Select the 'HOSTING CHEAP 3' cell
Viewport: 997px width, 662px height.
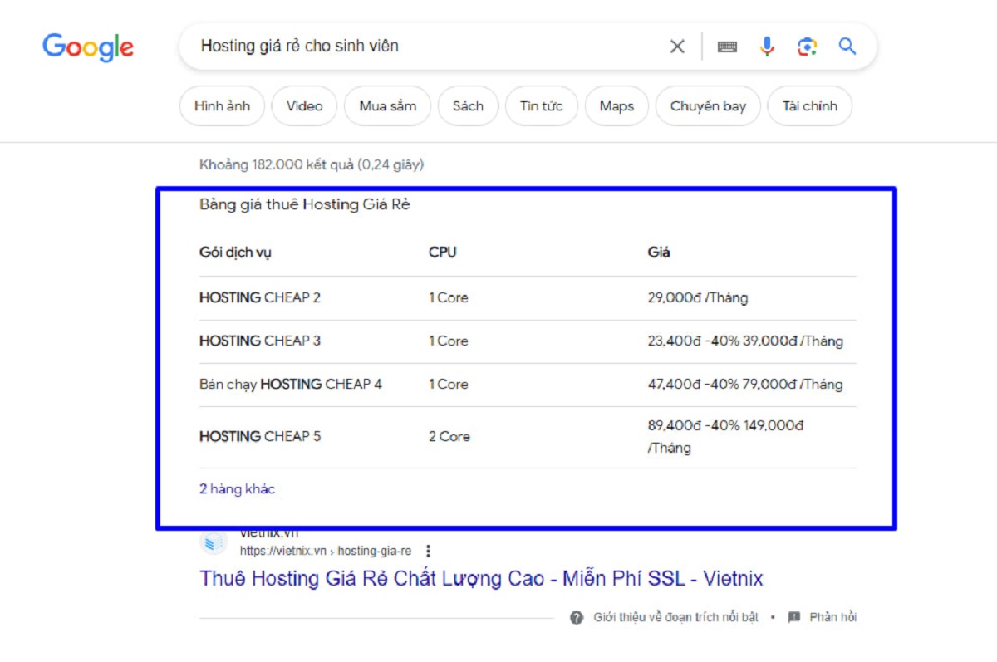coord(260,341)
